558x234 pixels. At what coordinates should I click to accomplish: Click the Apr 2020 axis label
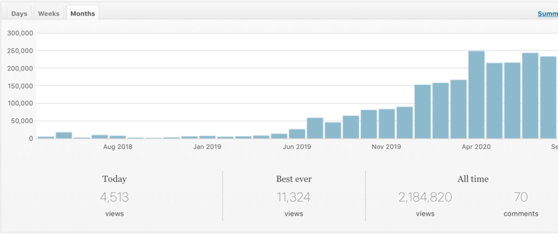[476, 147]
